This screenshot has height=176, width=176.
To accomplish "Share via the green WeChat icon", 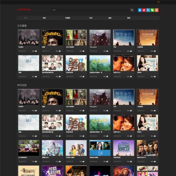I will pyautogui.click(x=152, y=10).
